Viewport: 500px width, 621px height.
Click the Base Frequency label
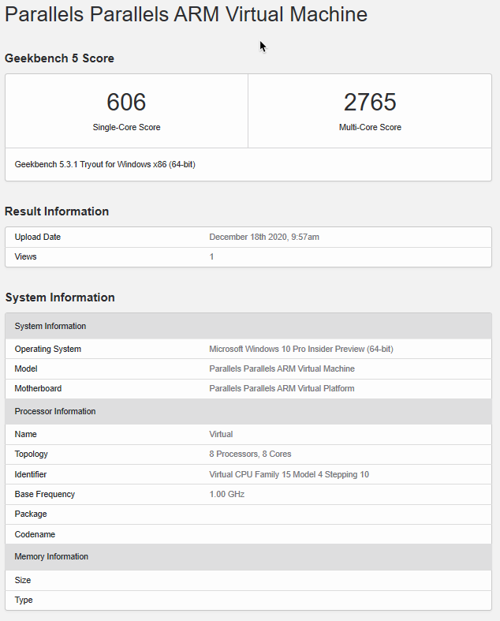45,494
